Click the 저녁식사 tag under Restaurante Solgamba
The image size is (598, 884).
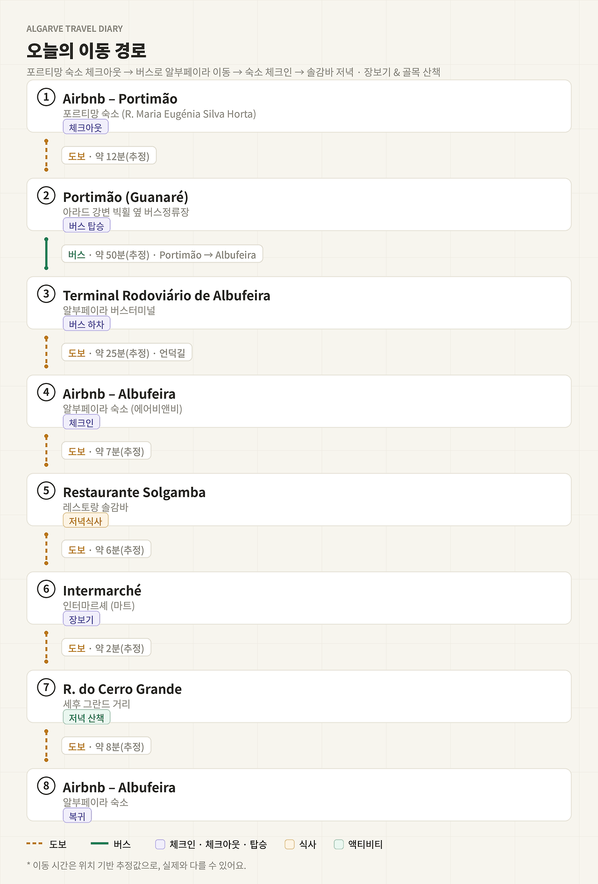pos(85,520)
